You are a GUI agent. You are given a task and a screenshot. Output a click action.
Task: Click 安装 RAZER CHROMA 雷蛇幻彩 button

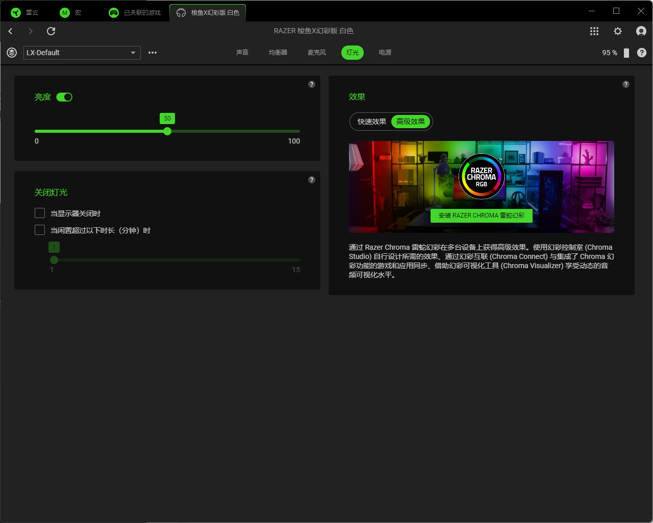click(x=482, y=216)
